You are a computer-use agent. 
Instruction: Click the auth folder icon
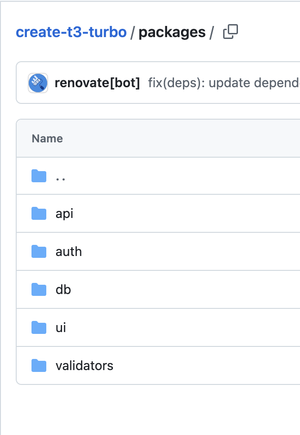(39, 252)
